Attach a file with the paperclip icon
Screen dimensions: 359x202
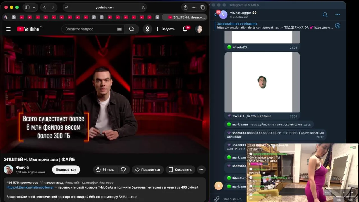217,199
